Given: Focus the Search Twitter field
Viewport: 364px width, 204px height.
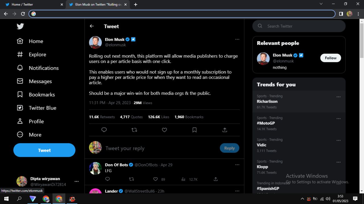Looking at the screenshot, I should (299, 26).
